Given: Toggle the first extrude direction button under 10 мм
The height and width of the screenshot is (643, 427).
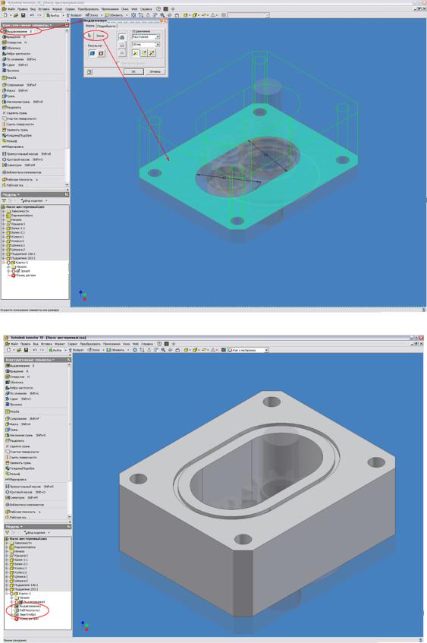Looking at the screenshot, I should coord(136,53).
